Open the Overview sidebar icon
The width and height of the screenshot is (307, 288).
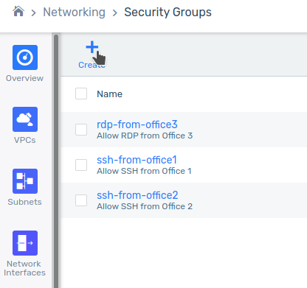pyautogui.click(x=25, y=57)
